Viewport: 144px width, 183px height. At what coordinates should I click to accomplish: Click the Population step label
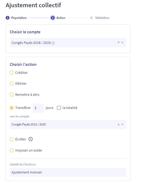tap(19, 18)
